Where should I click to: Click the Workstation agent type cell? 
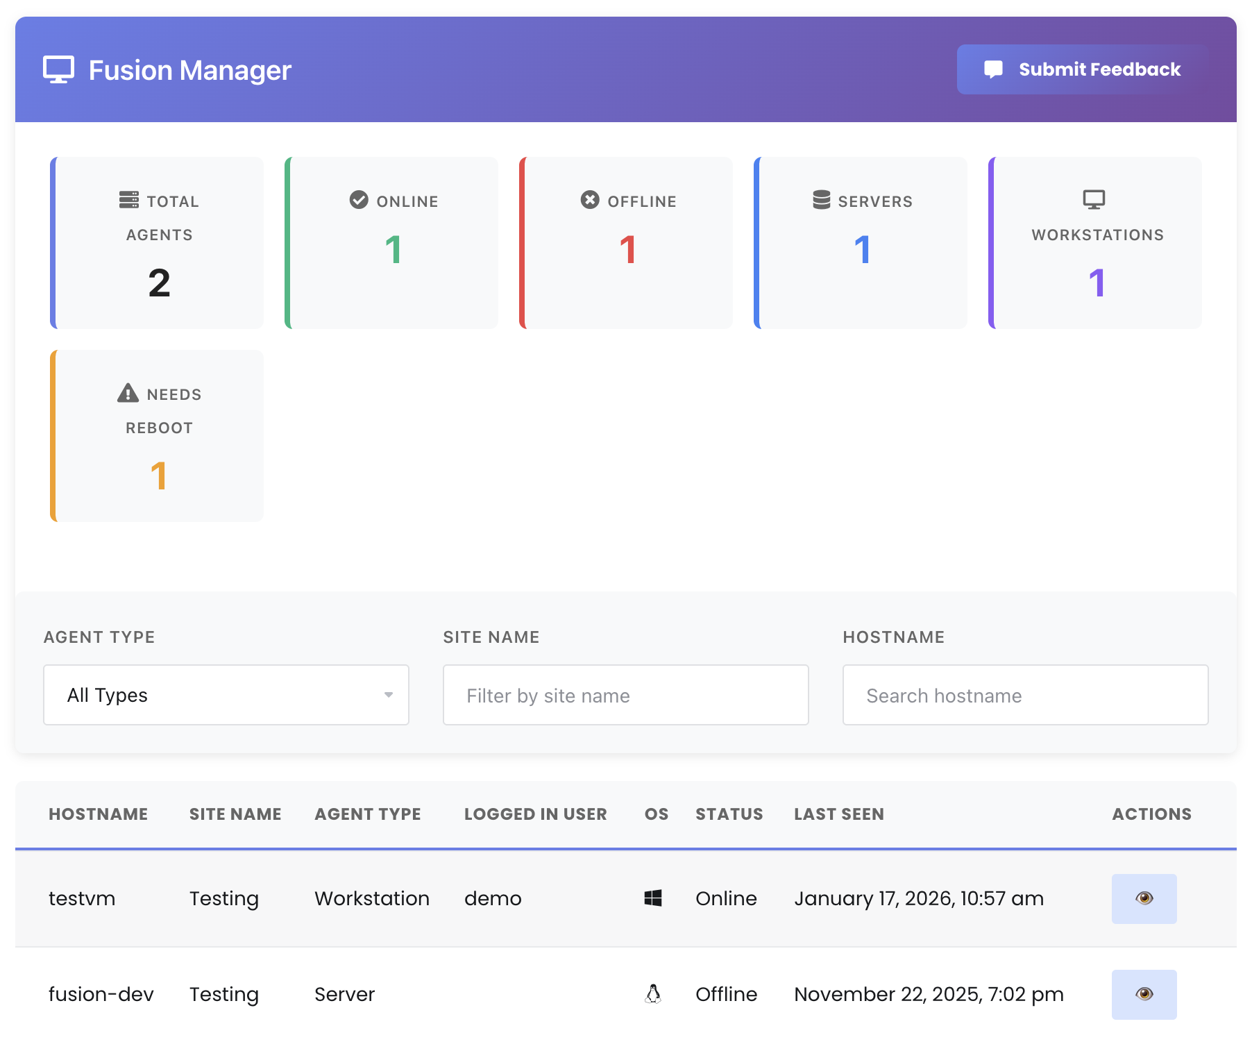click(x=372, y=898)
